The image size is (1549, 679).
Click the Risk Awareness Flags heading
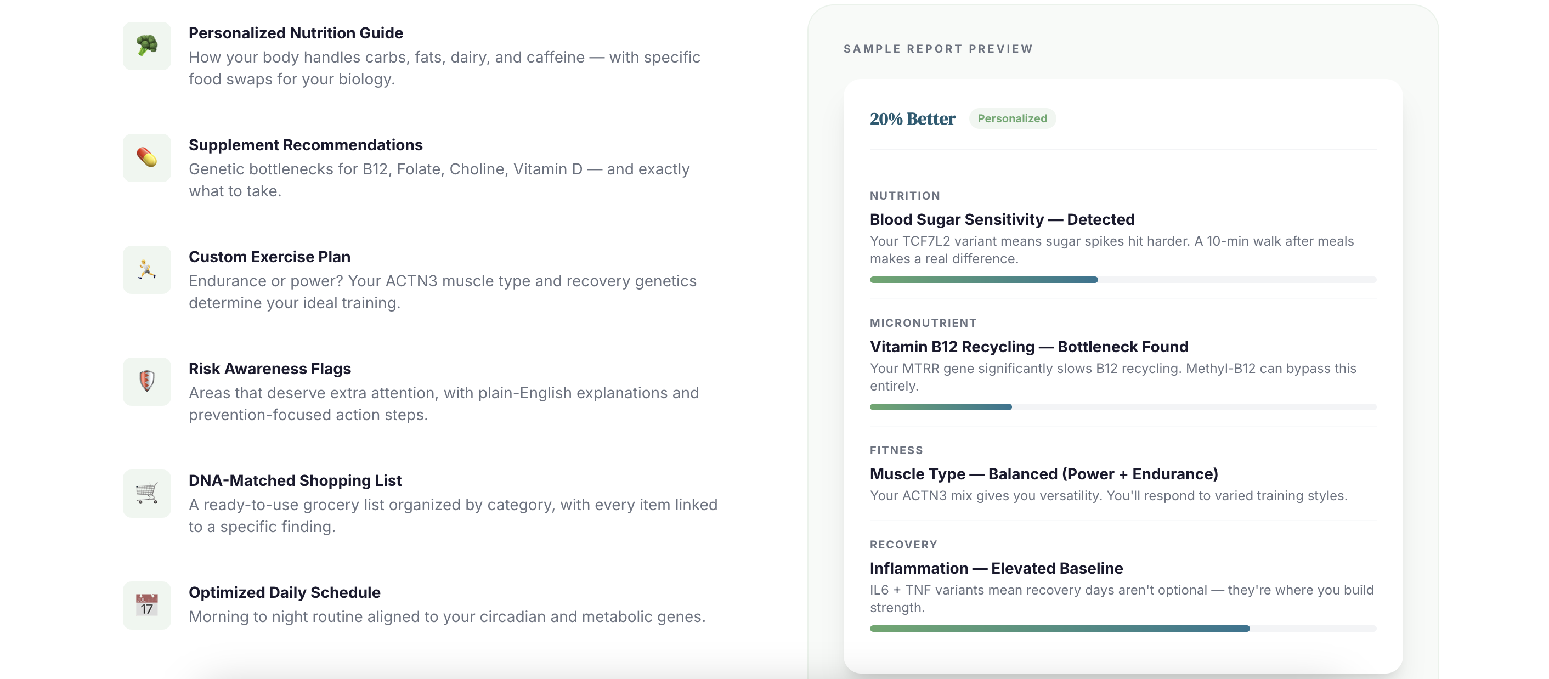point(269,369)
